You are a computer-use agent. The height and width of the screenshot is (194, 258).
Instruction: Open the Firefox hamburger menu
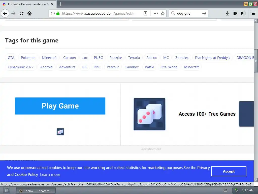253,13
